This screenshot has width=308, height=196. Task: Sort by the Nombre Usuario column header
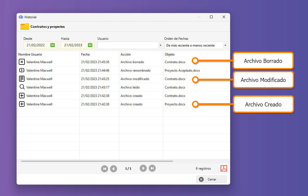click(30, 54)
